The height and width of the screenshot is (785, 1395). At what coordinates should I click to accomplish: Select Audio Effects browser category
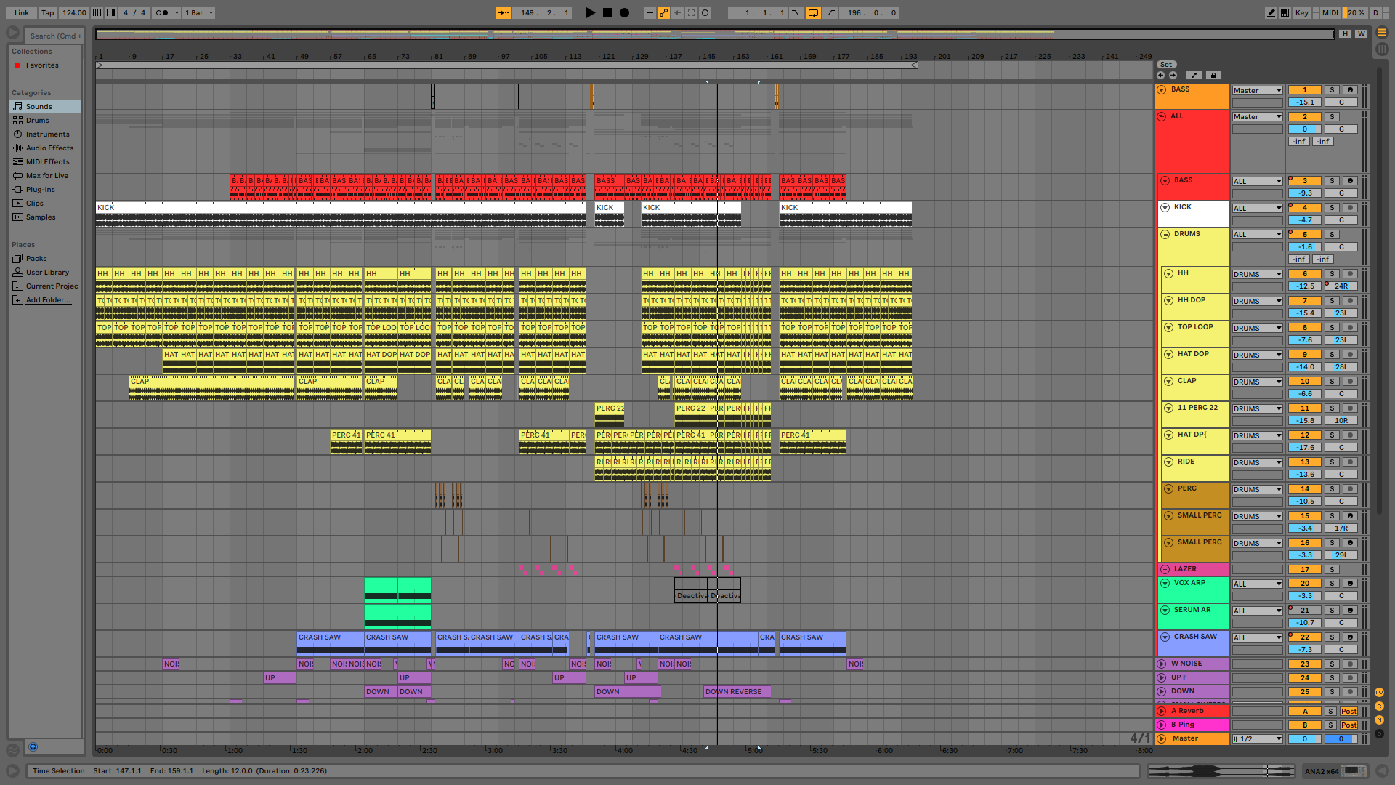point(49,148)
